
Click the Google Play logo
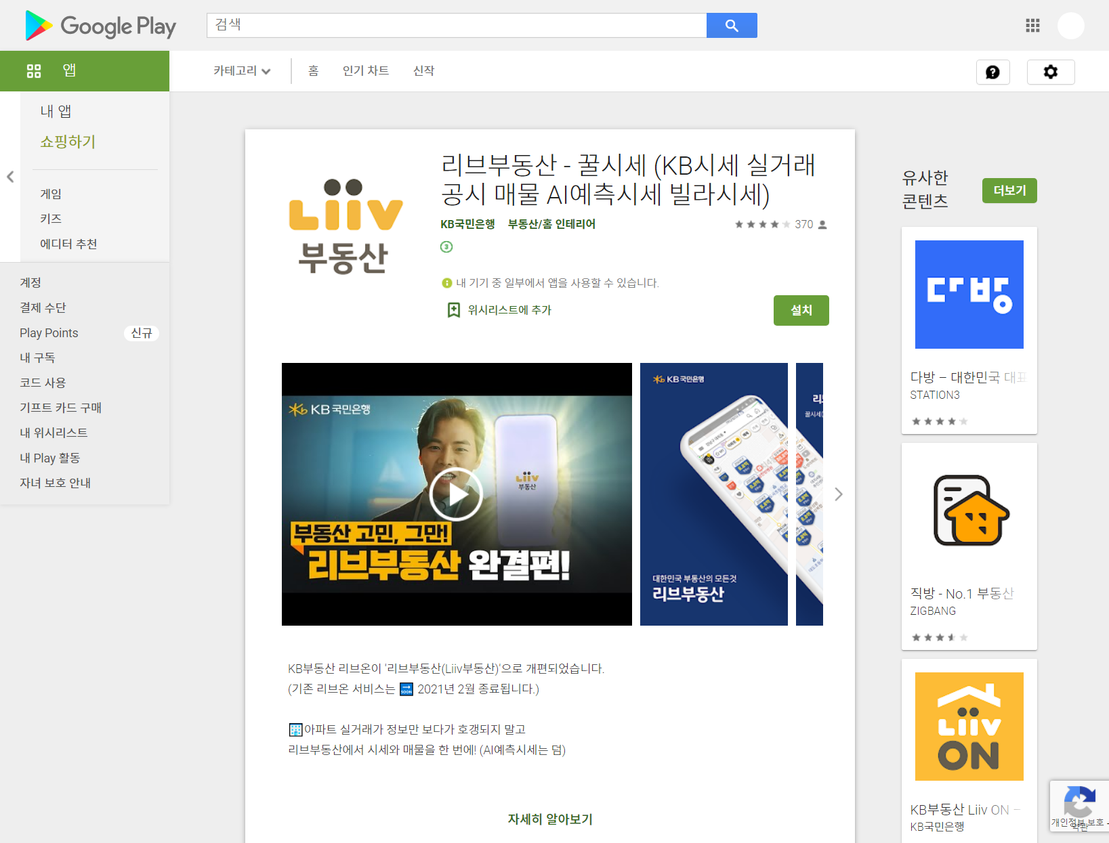(100, 26)
